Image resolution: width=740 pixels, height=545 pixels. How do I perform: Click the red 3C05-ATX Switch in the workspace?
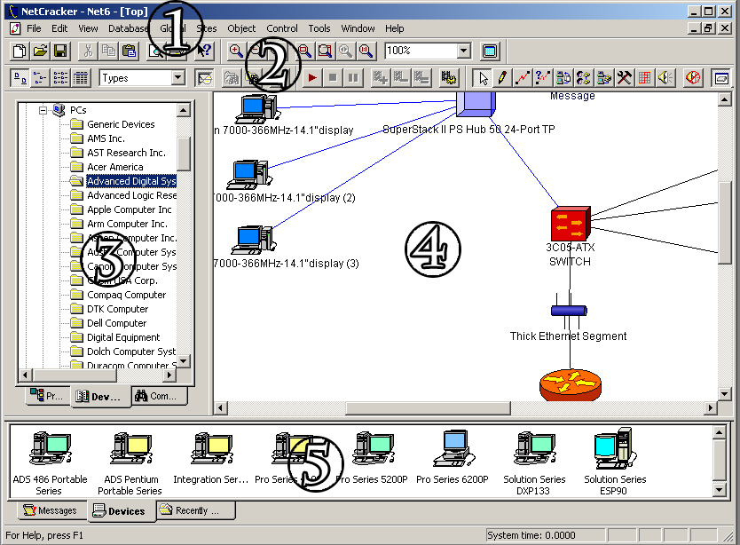tap(571, 224)
